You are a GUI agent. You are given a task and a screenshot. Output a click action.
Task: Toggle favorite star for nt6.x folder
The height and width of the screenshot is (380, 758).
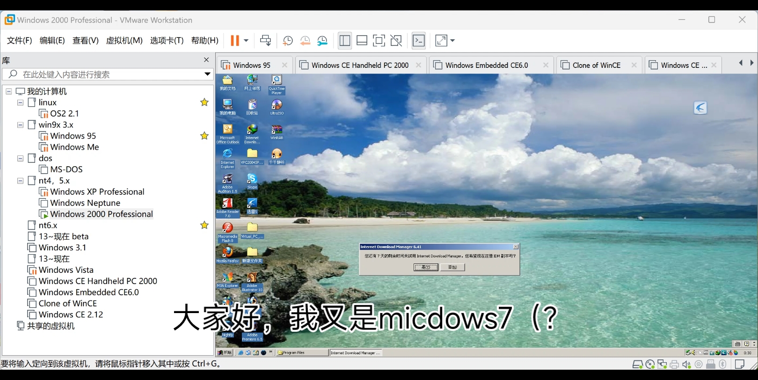[x=204, y=226]
